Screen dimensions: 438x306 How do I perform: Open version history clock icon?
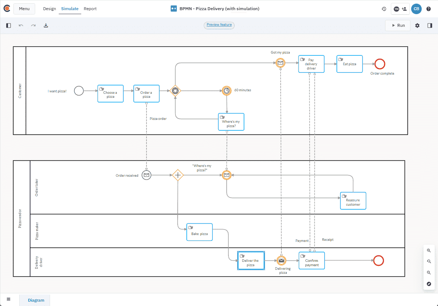(x=384, y=9)
